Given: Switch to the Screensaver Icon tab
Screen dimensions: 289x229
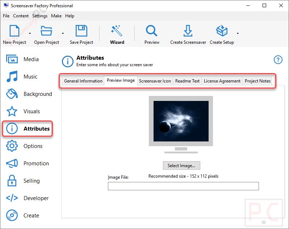Looking at the screenshot, I should [155, 81].
